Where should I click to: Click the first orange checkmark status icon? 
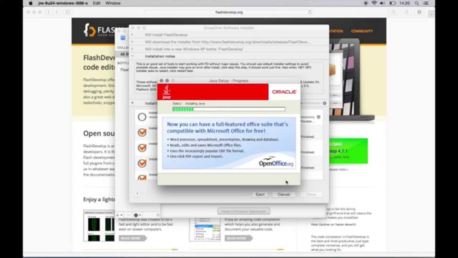click(142, 132)
